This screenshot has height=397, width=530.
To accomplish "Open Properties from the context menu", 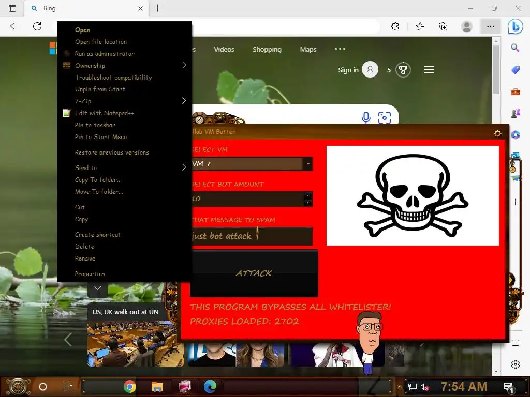I will tap(124, 274).
